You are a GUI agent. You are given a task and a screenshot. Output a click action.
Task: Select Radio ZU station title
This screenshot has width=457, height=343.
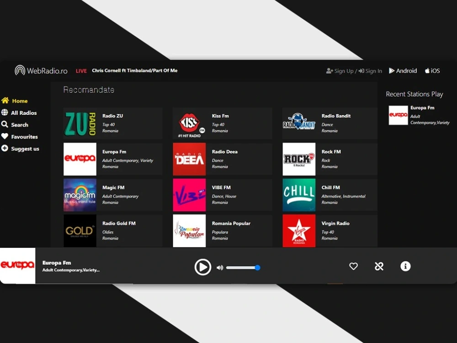click(x=112, y=116)
